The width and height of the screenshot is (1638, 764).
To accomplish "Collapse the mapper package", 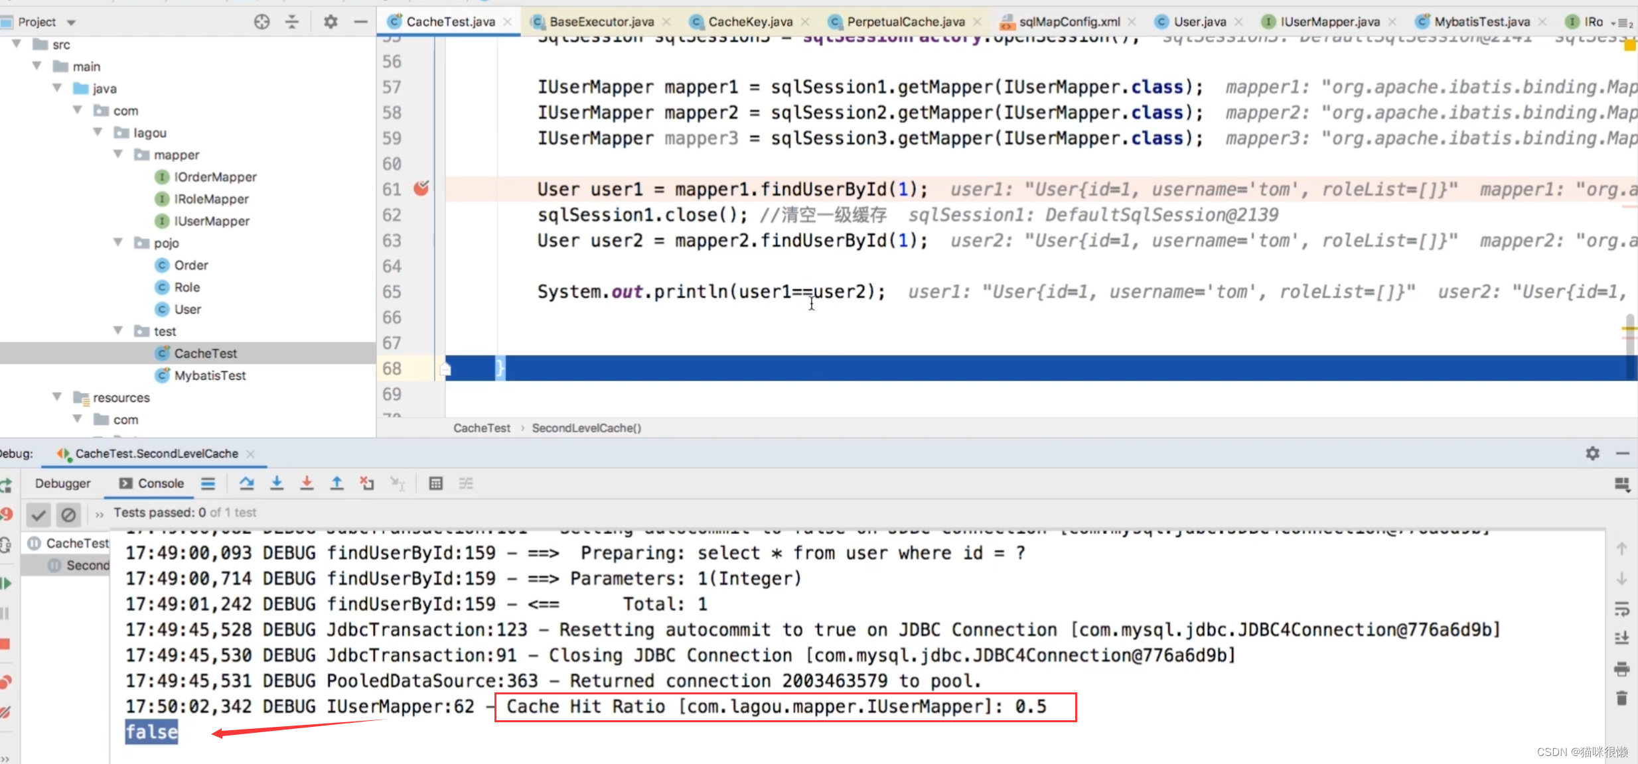I will (x=118, y=155).
